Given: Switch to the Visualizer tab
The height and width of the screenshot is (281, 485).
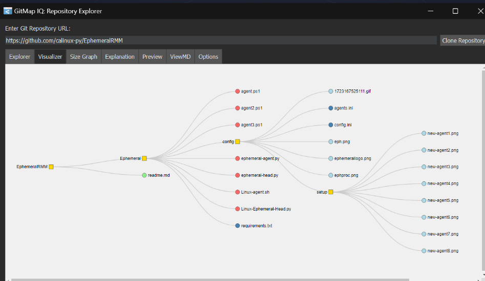Looking at the screenshot, I should (50, 57).
